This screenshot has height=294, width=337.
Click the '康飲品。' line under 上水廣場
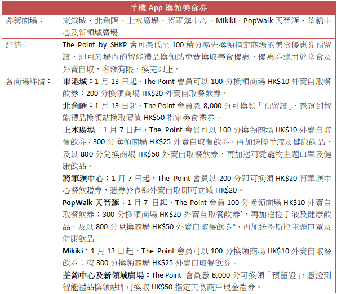point(77,166)
